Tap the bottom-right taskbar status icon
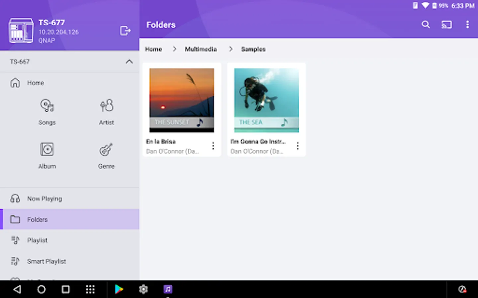Viewport: 478px width, 298px height. (x=462, y=289)
